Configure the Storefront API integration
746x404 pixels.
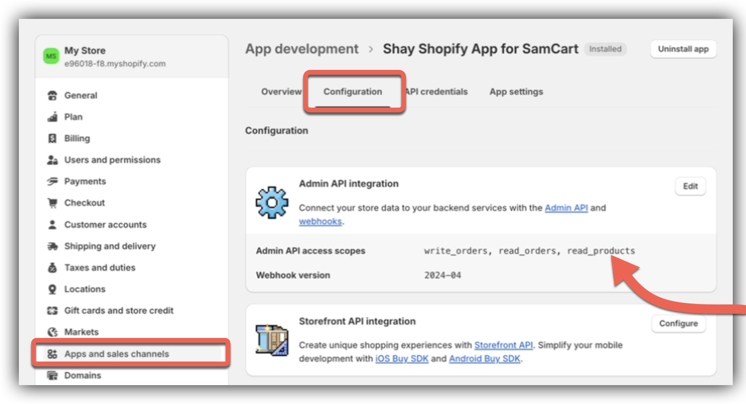(x=678, y=323)
